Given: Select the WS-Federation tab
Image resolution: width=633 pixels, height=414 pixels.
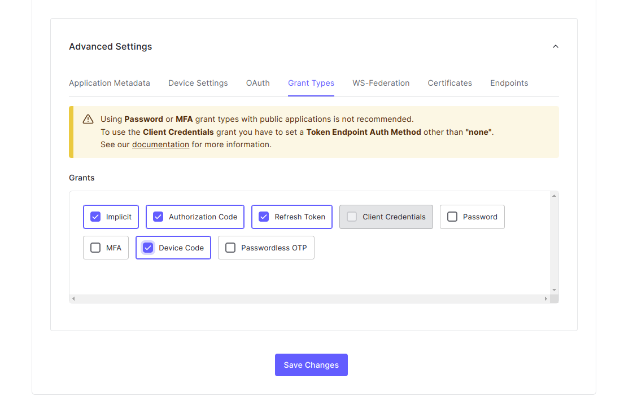Looking at the screenshot, I should point(381,83).
